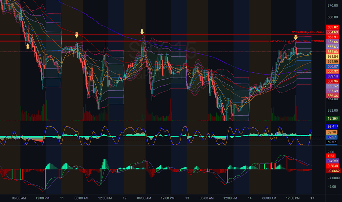Image resolution: width=342 pixels, height=202 pixels.
Task: Click the red 563.91 price tag
Action: 332,37
